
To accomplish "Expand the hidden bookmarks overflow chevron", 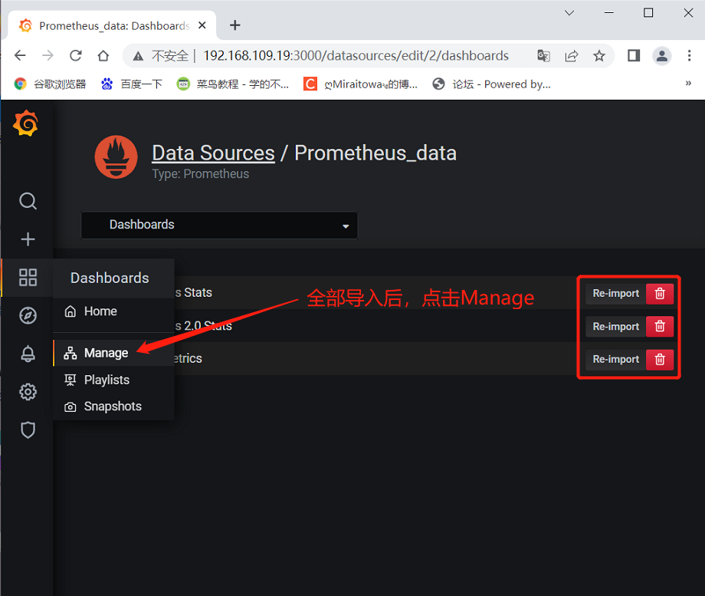I will point(688,84).
